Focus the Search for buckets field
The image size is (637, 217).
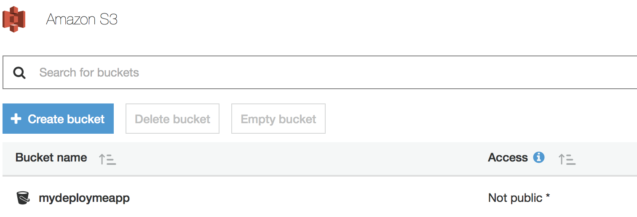click(320, 72)
